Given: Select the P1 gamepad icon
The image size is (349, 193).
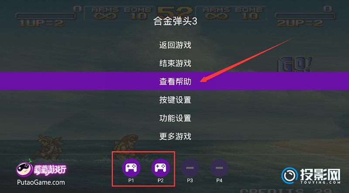Looking at the screenshot, I should 131,168.
